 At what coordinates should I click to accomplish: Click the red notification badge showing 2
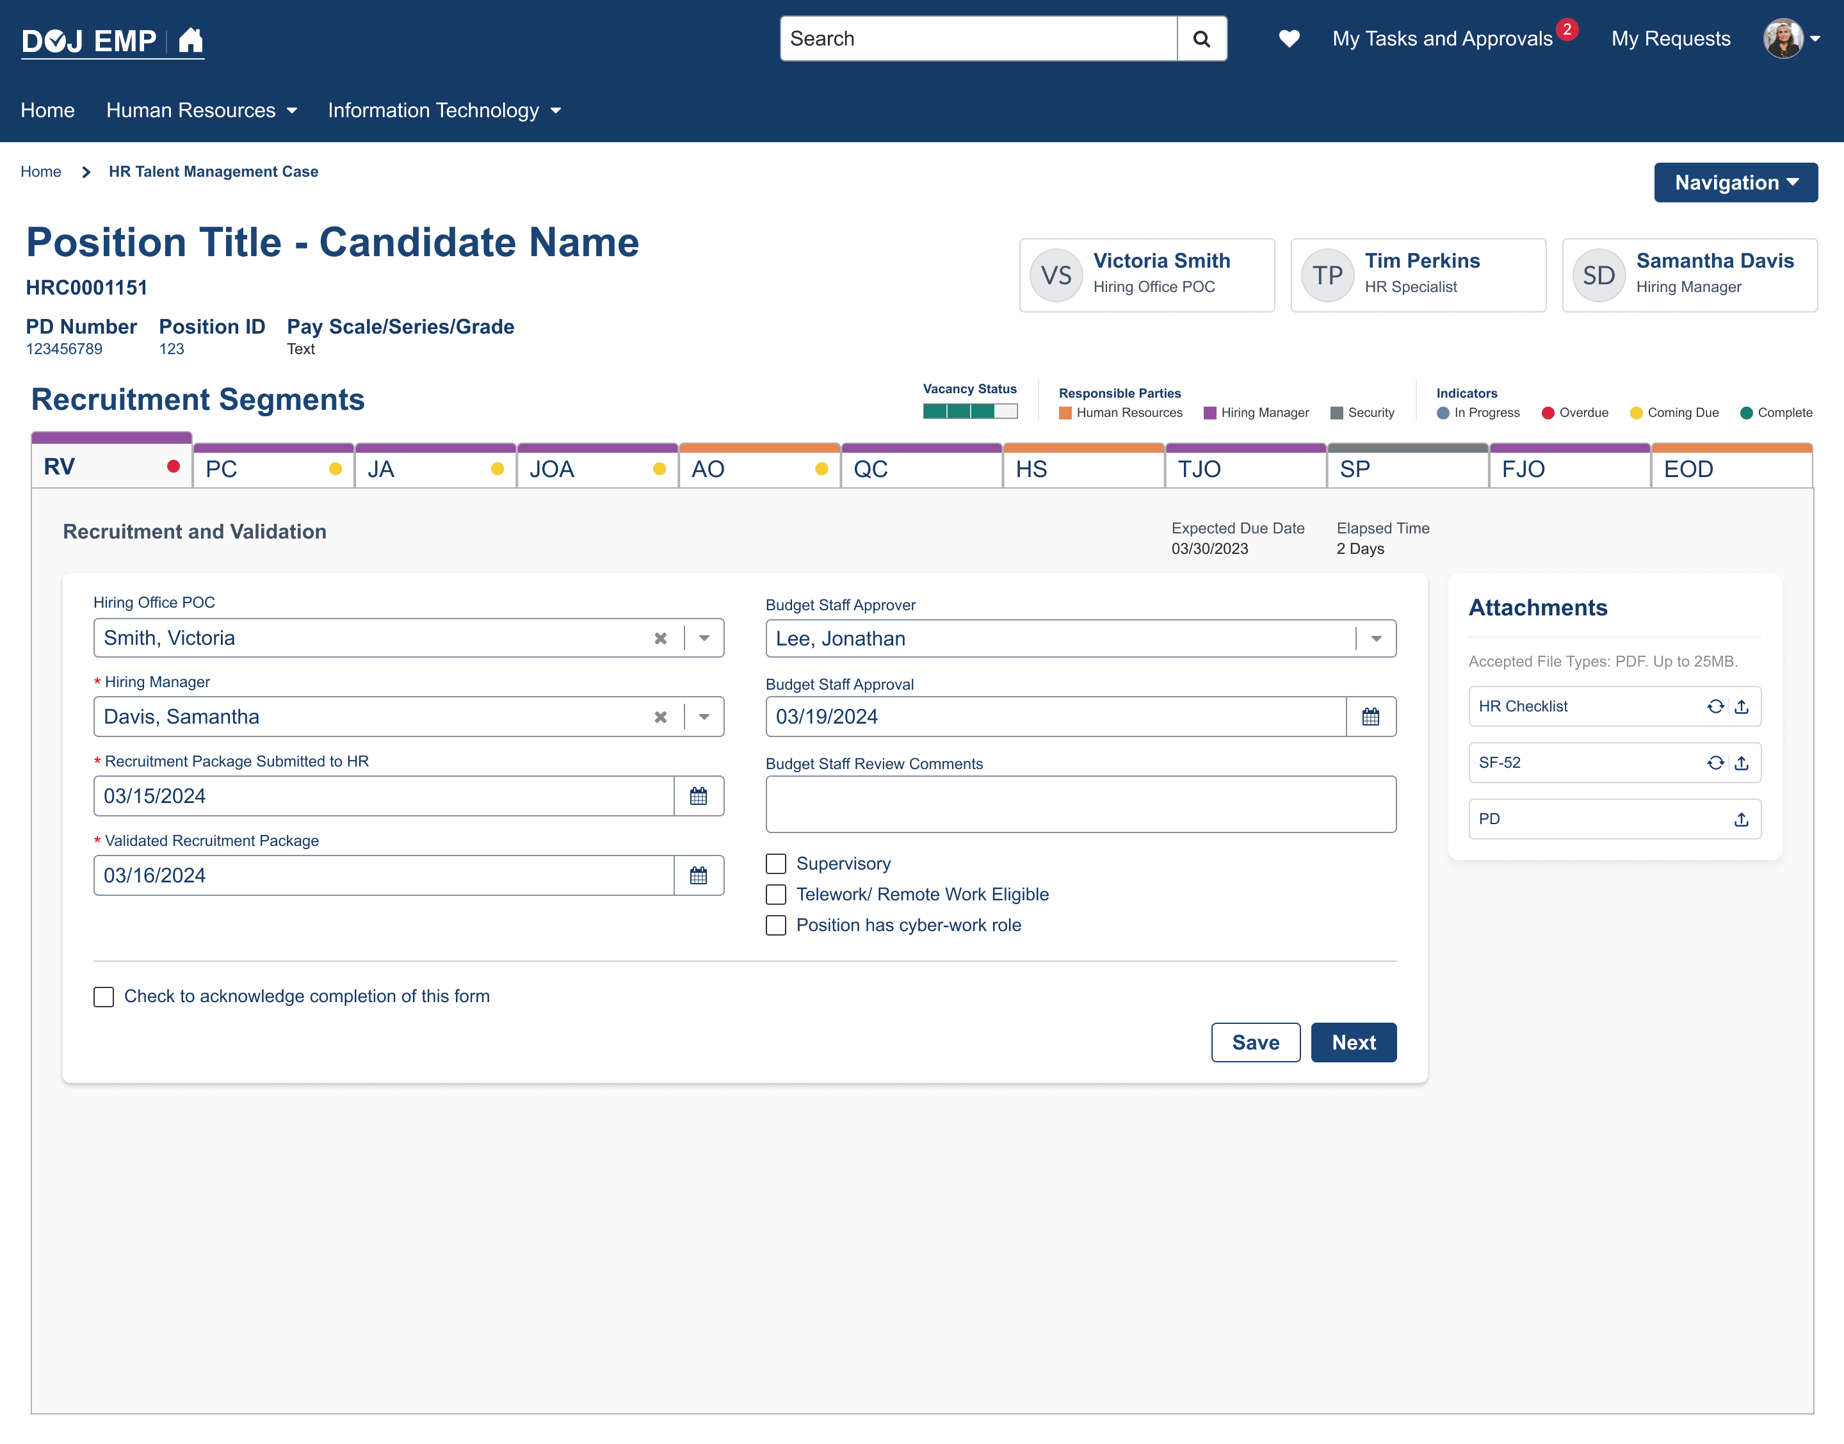click(x=1567, y=29)
